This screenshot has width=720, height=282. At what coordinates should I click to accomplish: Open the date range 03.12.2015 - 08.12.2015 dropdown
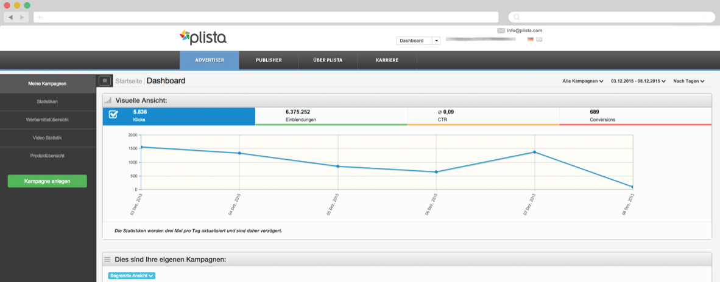pyautogui.click(x=638, y=81)
